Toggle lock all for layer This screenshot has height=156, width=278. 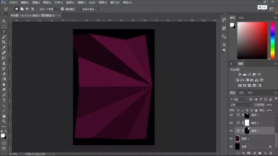pos(256,110)
